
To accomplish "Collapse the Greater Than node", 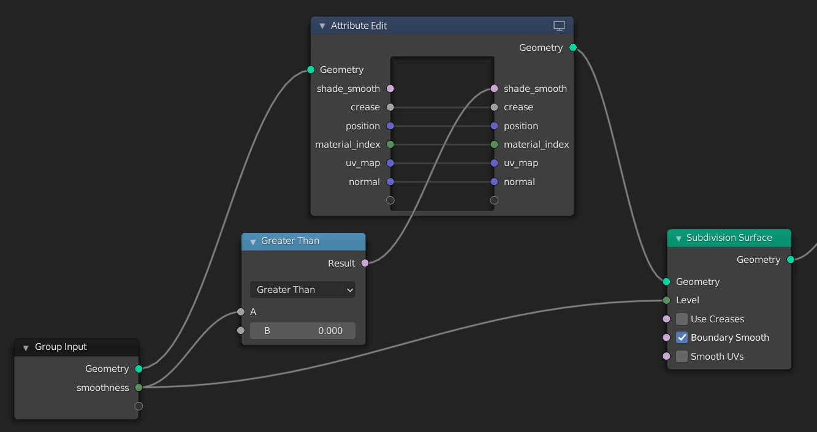I will tap(253, 241).
